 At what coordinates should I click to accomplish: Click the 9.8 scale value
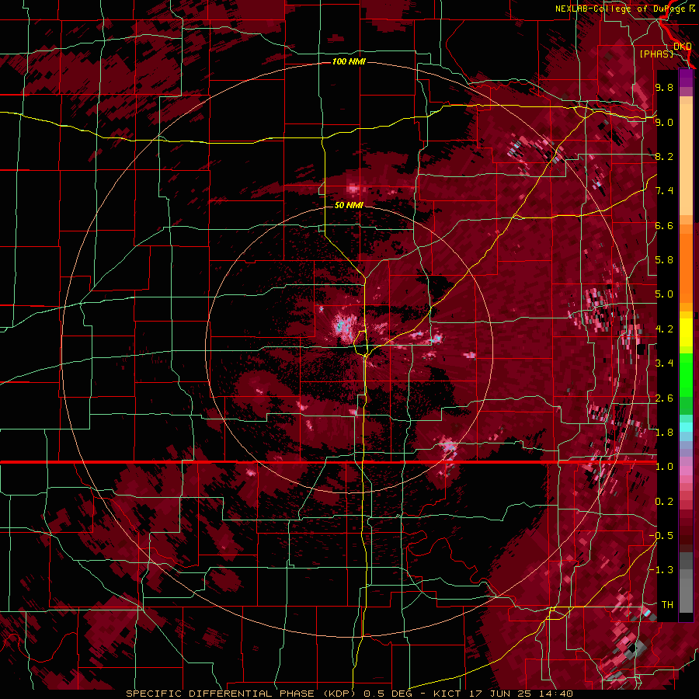(664, 87)
